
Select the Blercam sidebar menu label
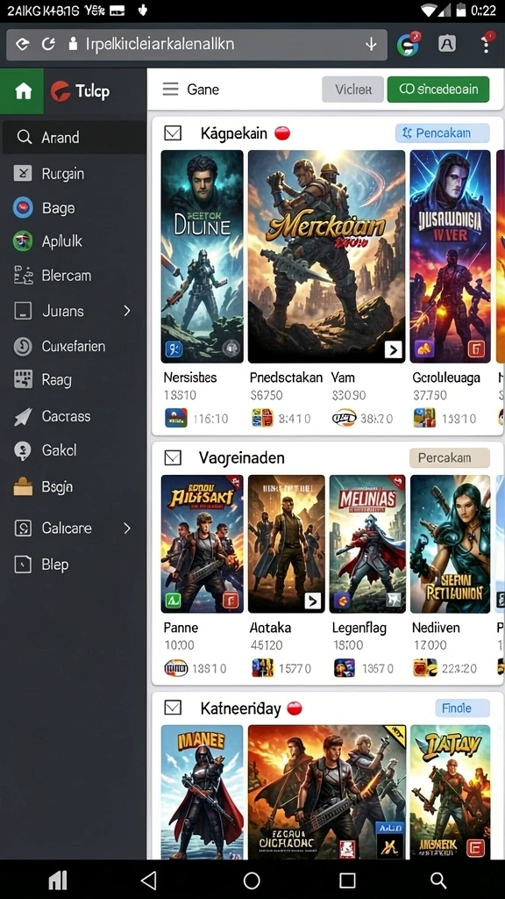(67, 276)
